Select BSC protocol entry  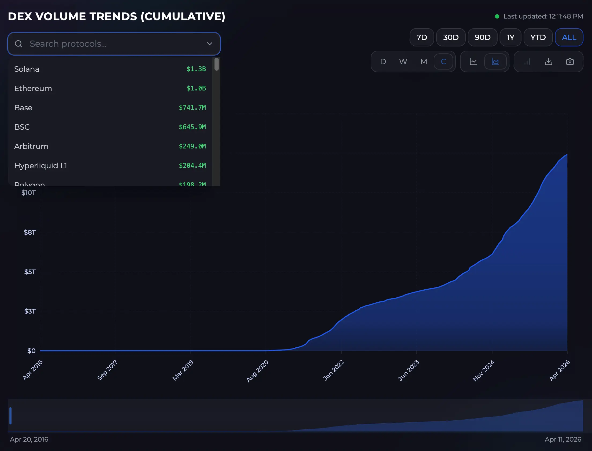pos(110,127)
